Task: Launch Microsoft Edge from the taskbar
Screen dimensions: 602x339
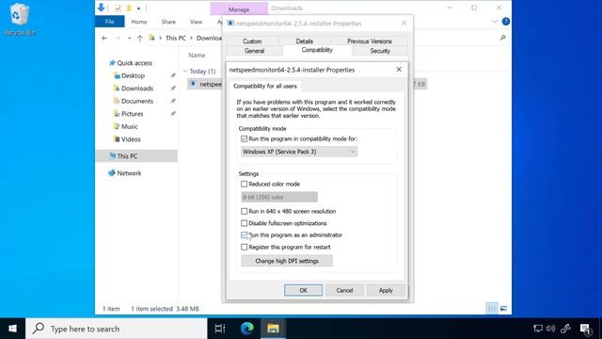Action: 246,329
